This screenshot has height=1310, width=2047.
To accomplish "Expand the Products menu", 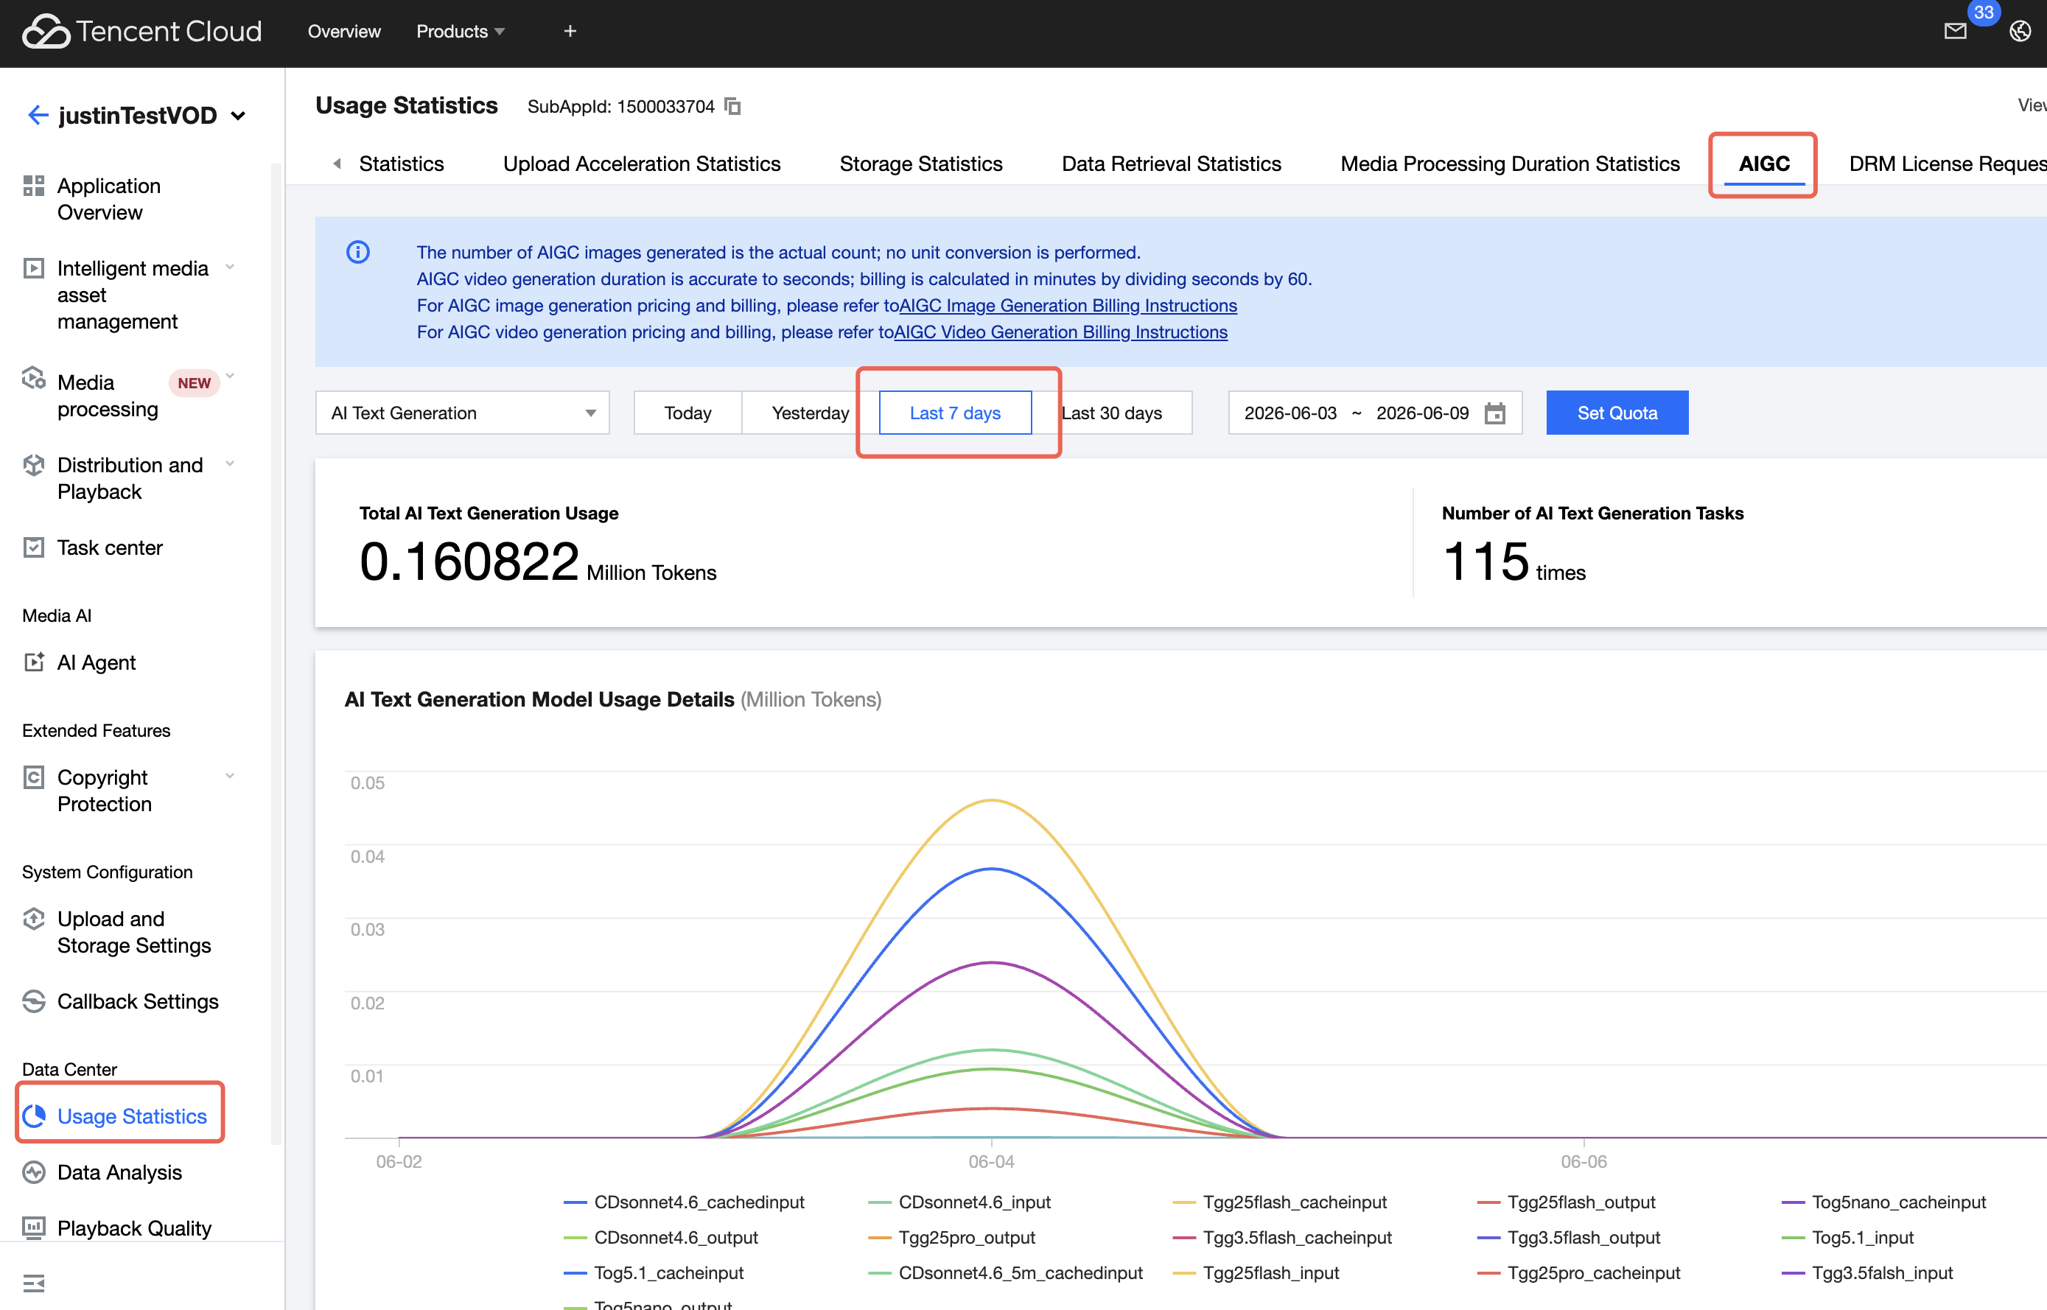I will pos(461,32).
